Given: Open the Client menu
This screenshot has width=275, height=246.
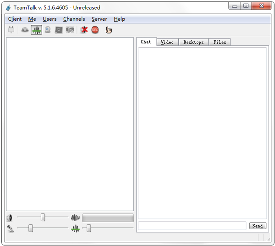Looking at the screenshot, I should coord(15,19).
